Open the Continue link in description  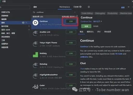click(84, 47)
